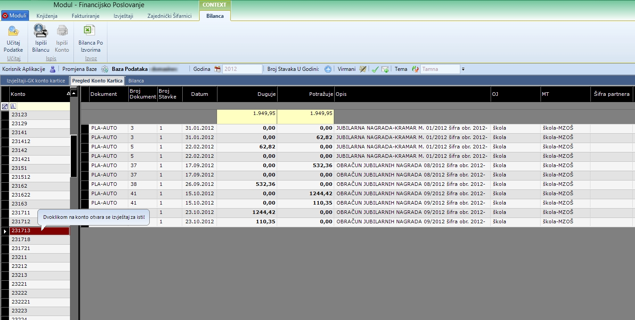Click Ispiši Bilancu print preview icon
This screenshot has height=320, width=635.
[41, 31]
